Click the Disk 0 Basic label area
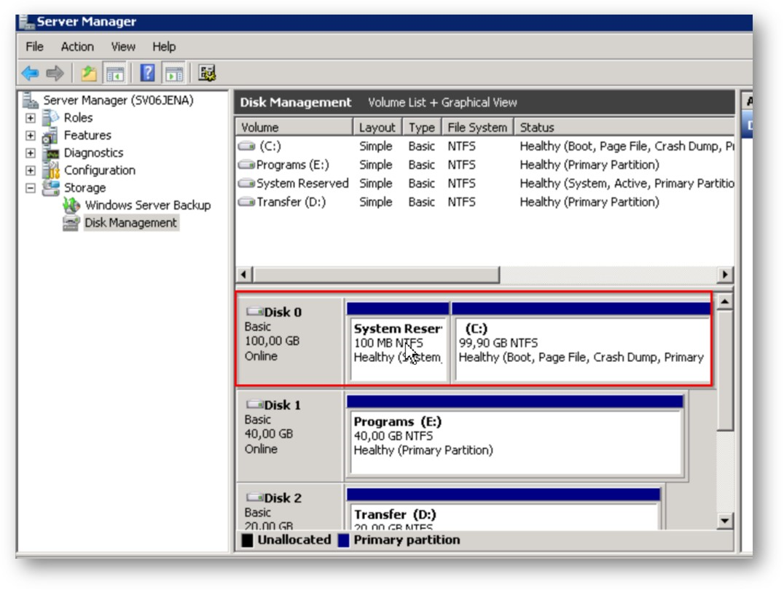 [x=289, y=342]
